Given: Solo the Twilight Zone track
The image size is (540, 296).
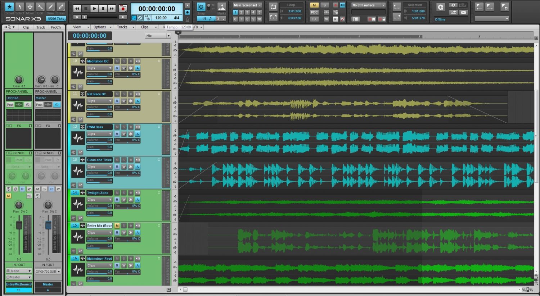Looking at the screenshot, I should point(124,193).
